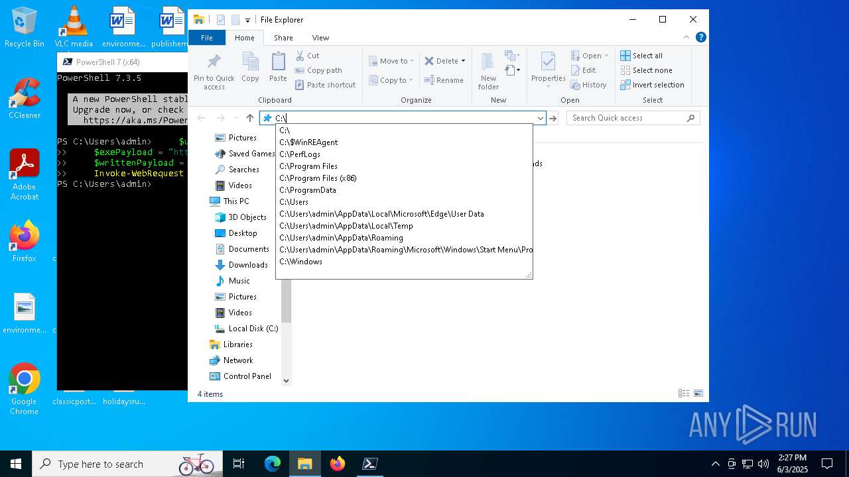The image size is (849, 477).
Task: Select C:\$WinREAgent suggestion
Action: pos(404,142)
